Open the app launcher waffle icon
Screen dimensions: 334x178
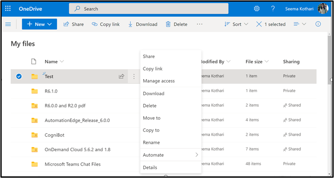[8, 9]
